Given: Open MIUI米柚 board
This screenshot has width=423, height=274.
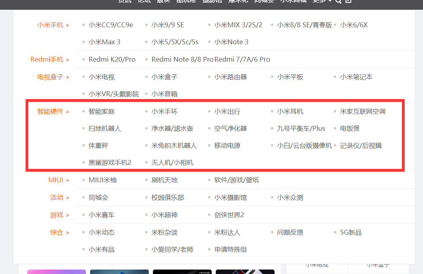Looking at the screenshot, I should [103, 180].
